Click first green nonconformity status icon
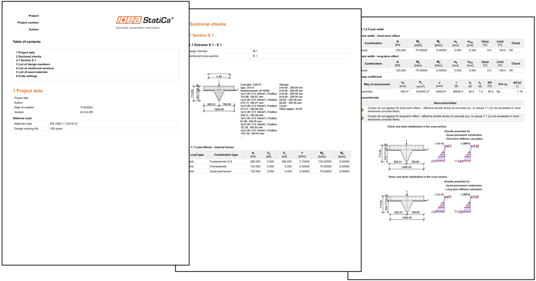 coord(363,110)
